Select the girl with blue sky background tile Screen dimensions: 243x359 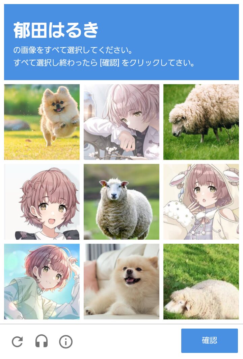[42, 281]
